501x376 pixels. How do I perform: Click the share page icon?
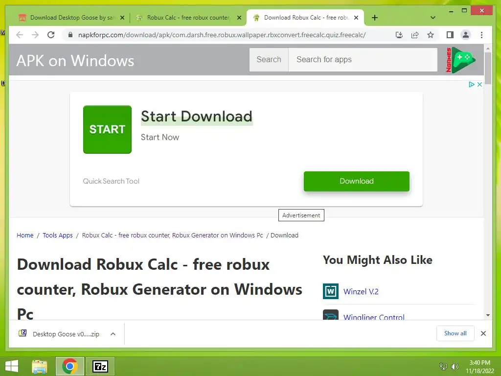(x=415, y=35)
